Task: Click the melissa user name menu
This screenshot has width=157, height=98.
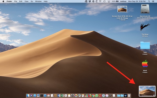Action: [123, 1]
